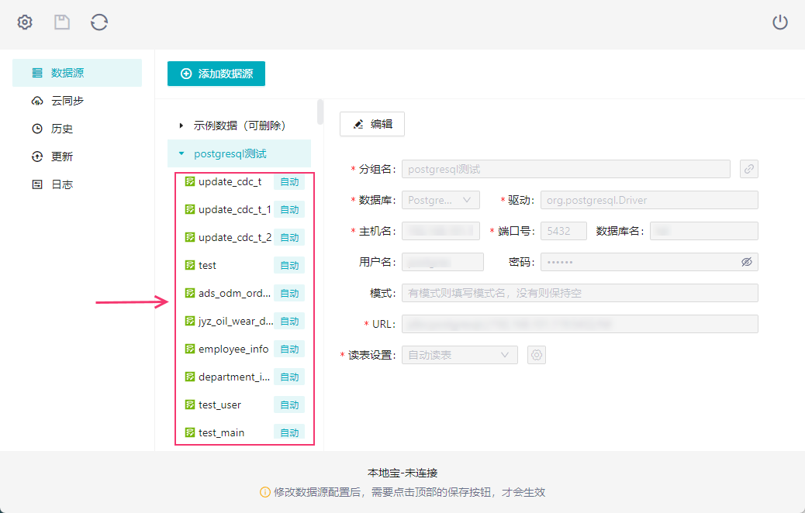805x513 pixels.
Task: Click the table icon of update_cdc_t
Action: (190, 181)
